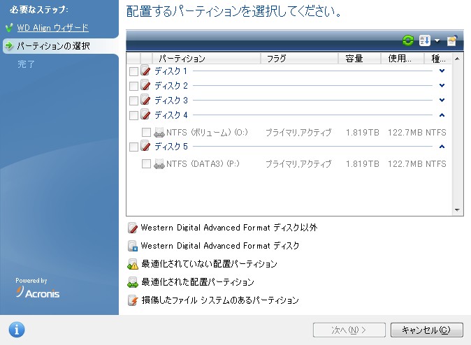471x345 pixels.
Task: Sort by the フラグ column header
Action: pyautogui.click(x=299, y=58)
